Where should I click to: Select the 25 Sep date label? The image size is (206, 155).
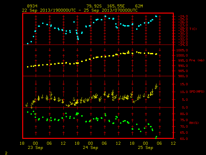[145, 148]
